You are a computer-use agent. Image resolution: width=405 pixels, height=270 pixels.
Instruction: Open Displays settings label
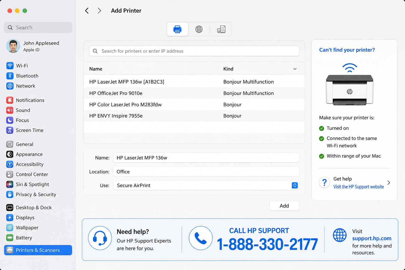coord(25,218)
